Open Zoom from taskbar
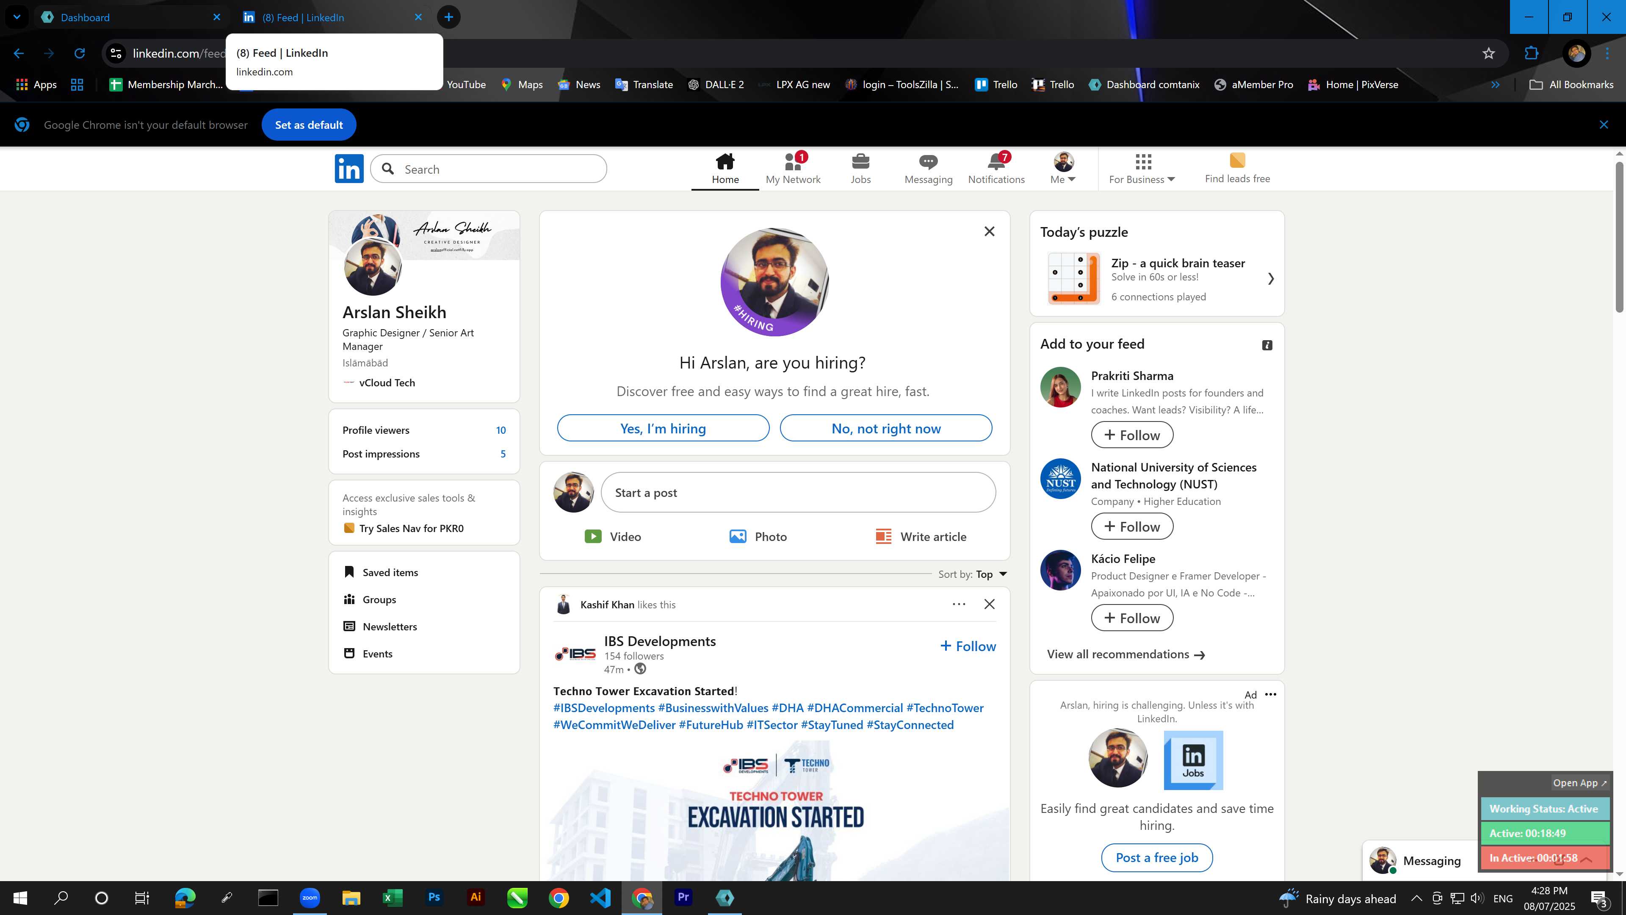Viewport: 1626px width, 915px height. [309, 898]
